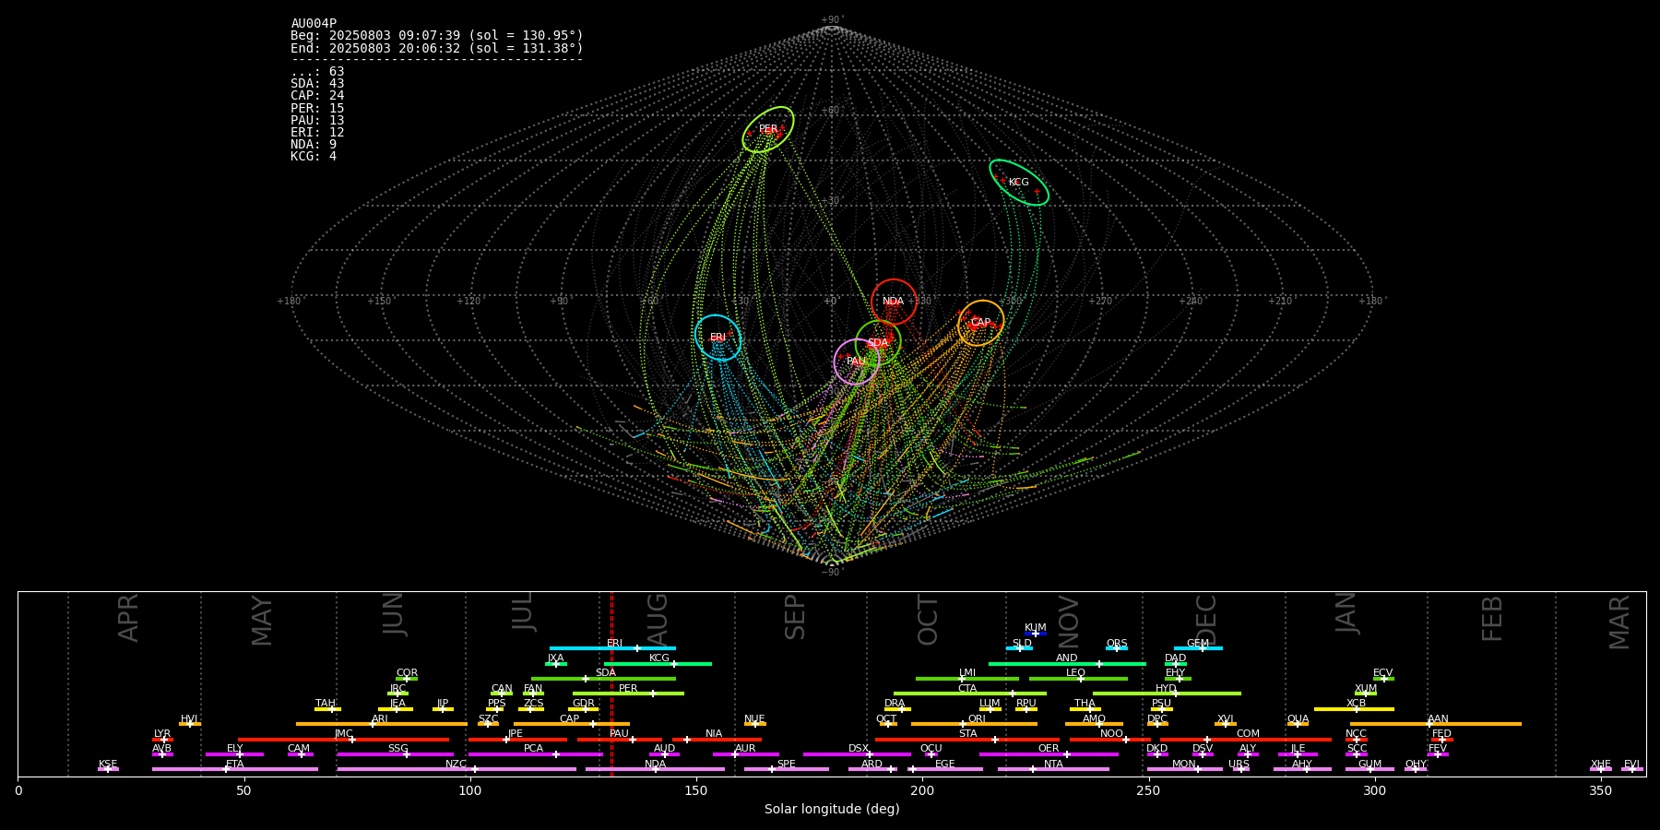Image resolution: width=1660 pixels, height=830 pixels.
Task: Click the station name AU004P
Action: point(314,24)
